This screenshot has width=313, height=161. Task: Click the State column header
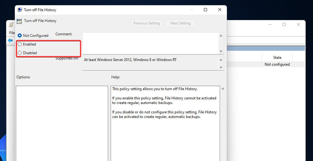(x=277, y=57)
